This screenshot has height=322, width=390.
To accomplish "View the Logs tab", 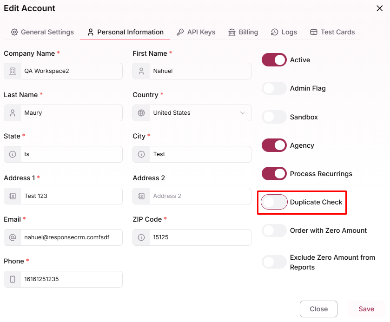I will click(x=284, y=32).
